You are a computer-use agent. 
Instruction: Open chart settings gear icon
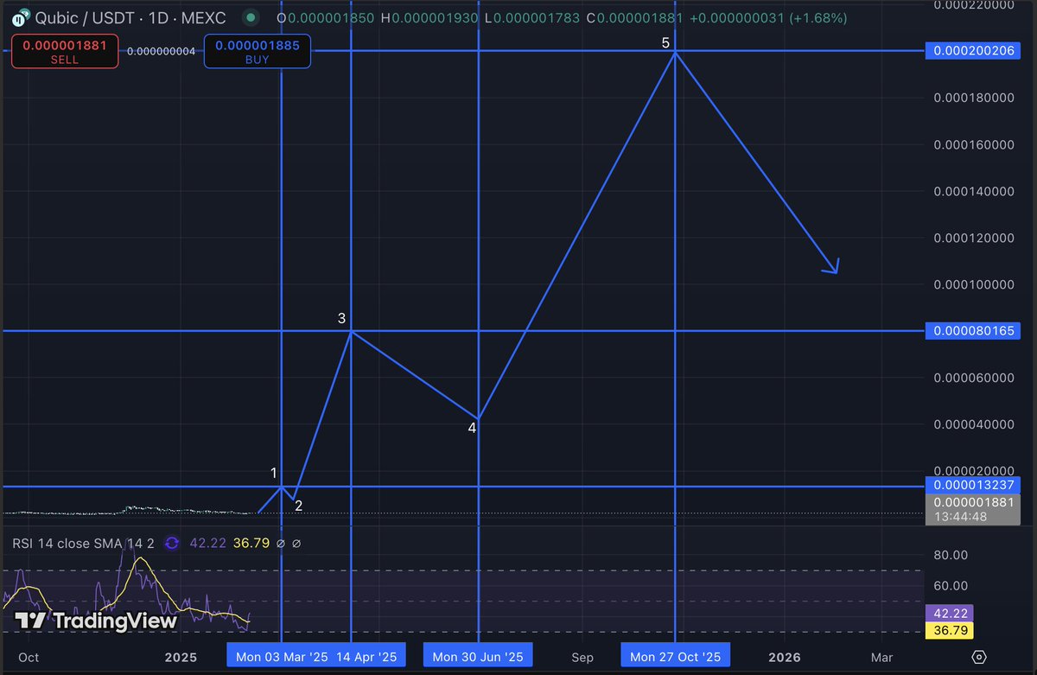tap(979, 657)
